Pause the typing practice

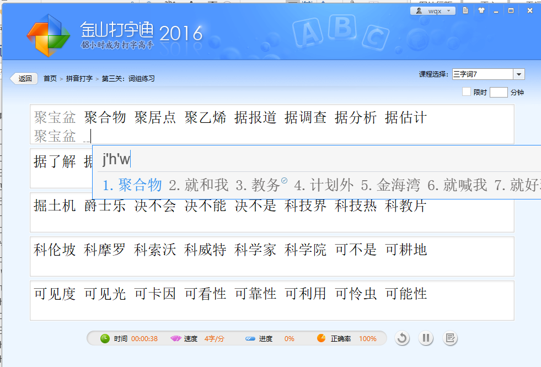426,338
